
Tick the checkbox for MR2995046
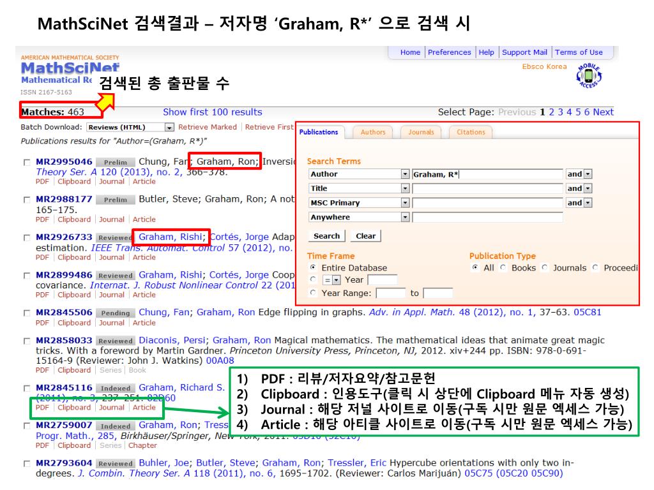coord(27,162)
